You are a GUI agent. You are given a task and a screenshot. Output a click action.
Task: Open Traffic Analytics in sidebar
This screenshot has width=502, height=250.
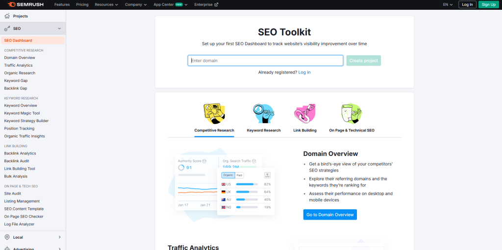coord(18,65)
